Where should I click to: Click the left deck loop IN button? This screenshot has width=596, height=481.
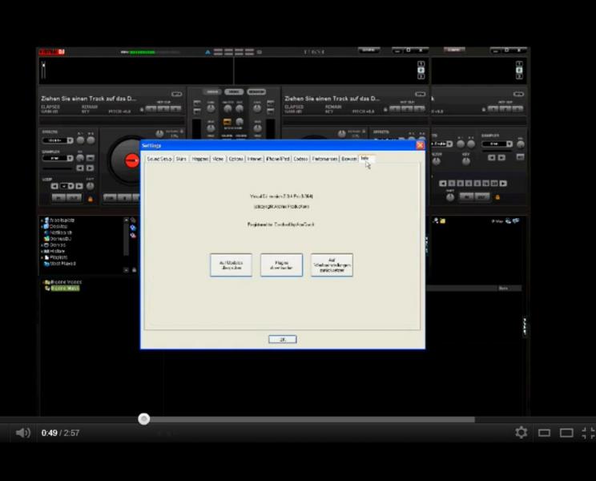pyautogui.click(x=58, y=198)
